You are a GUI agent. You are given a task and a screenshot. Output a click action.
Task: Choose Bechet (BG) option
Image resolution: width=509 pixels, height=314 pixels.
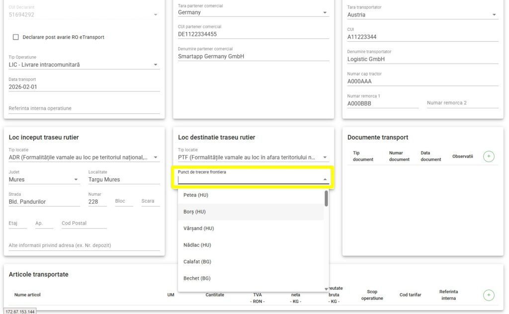pos(197,278)
